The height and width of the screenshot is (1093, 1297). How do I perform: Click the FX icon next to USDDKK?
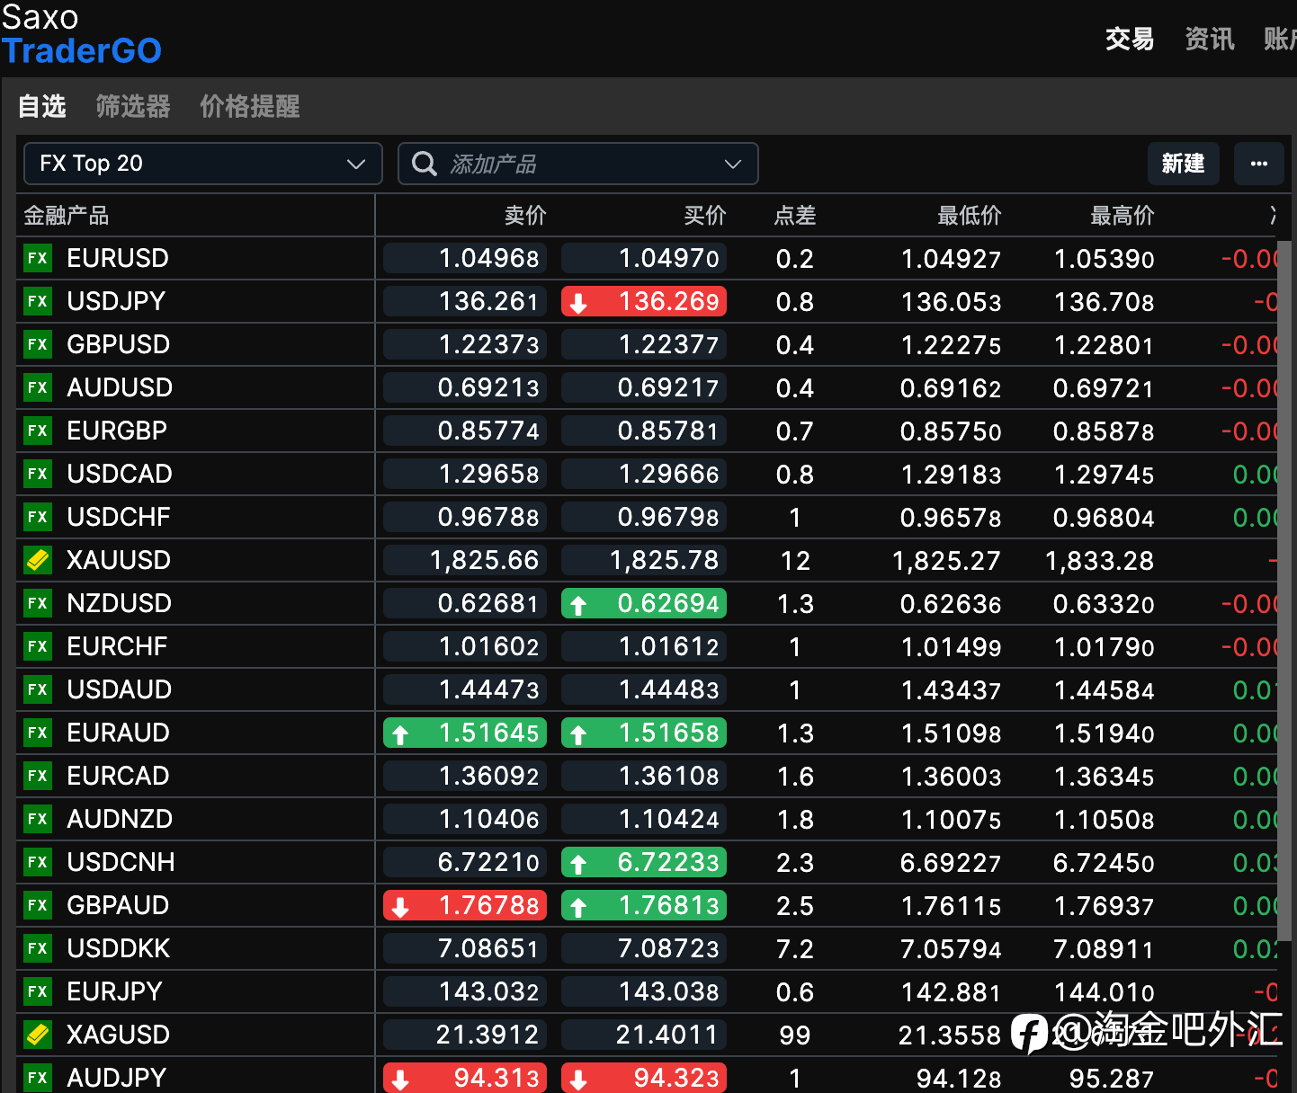[x=38, y=948]
